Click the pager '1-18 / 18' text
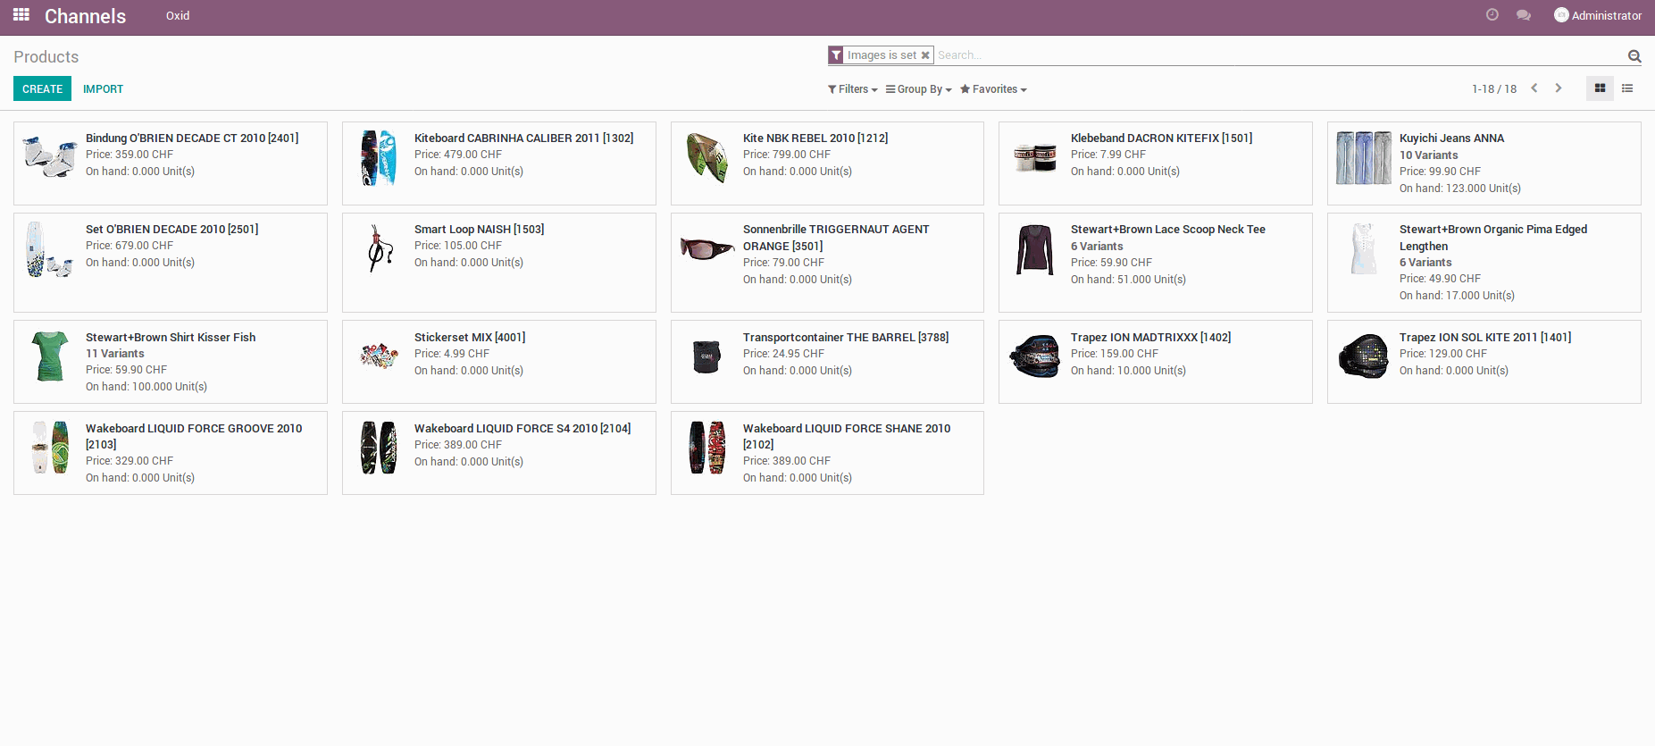This screenshot has width=1655, height=746. [x=1494, y=89]
